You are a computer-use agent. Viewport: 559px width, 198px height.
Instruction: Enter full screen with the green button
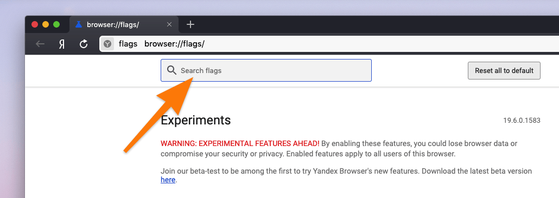(56, 24)
